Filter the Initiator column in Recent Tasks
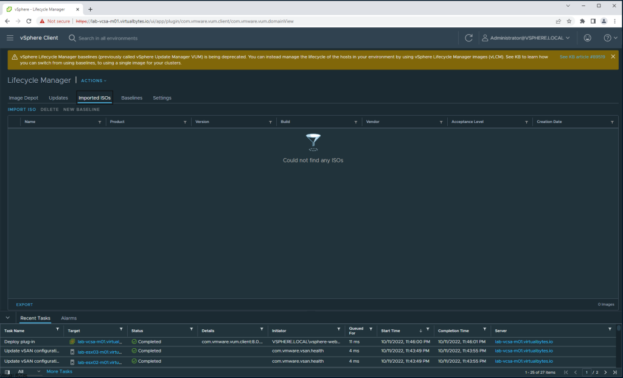The height and width of the screenshot is (378, 623). pyautogui.click(x=339, y=329)
